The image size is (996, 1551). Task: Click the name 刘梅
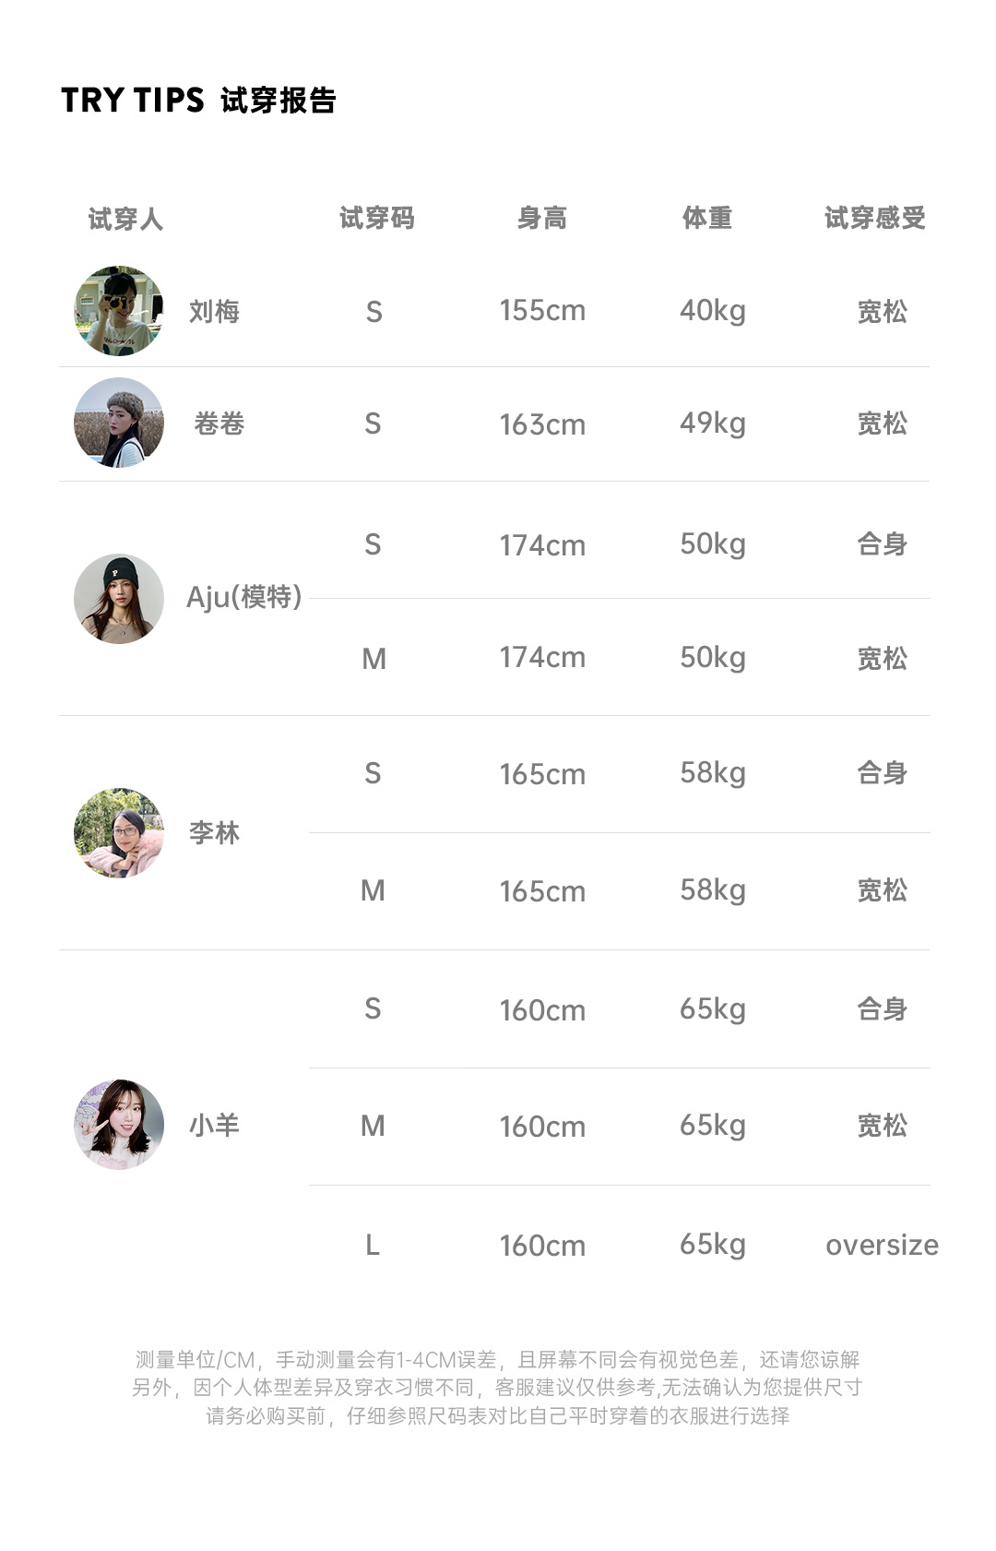[214, 312]
